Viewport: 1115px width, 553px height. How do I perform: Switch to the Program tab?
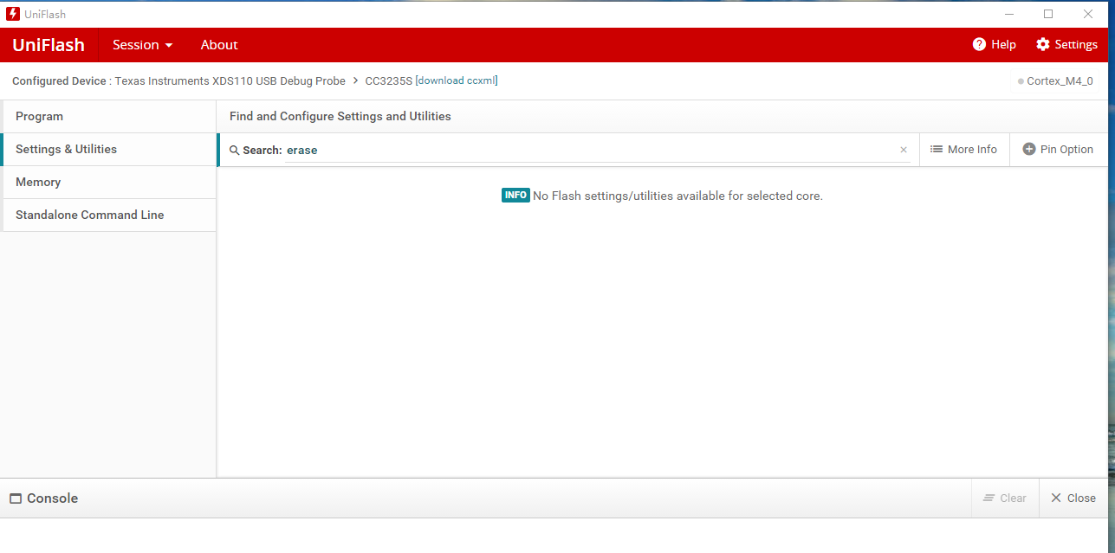coord(108,117)
